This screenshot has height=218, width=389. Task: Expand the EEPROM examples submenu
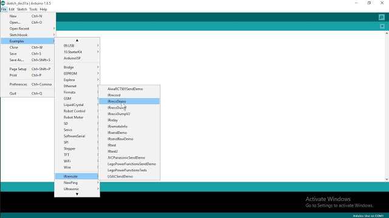click(x=77, y=74)
